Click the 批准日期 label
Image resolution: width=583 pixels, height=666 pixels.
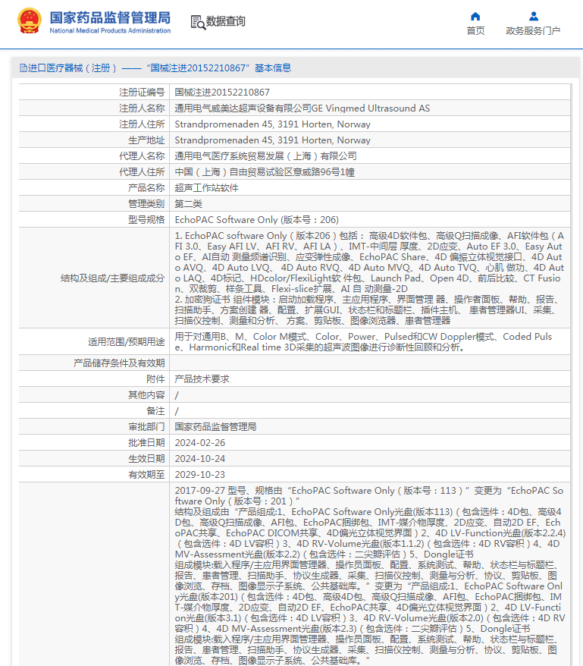tap(146, 442)
